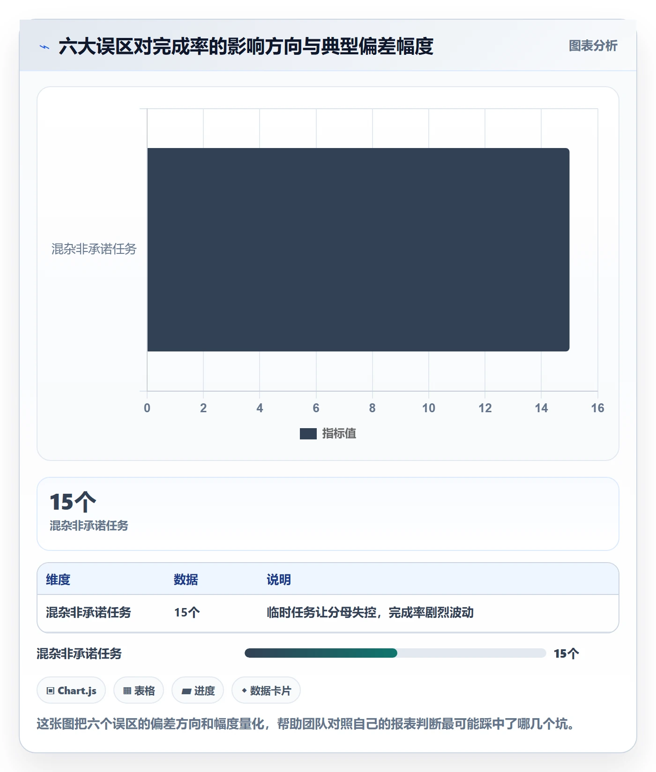656x772 pixels.
Task: Click the 图表分析 label in header
Action: 593,46
